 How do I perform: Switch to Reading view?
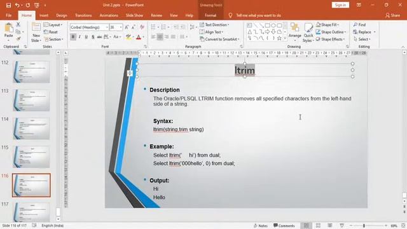click(x=330, y=226)
